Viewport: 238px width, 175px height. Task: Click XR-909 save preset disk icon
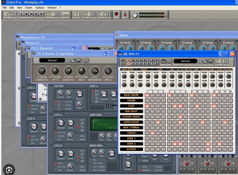(x=211, y=61)
